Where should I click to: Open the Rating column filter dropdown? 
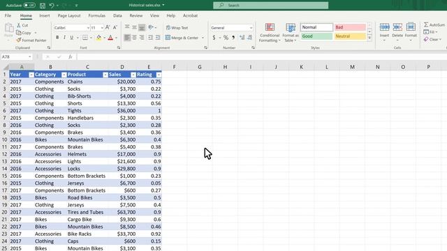tap(159, 75)
